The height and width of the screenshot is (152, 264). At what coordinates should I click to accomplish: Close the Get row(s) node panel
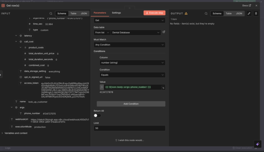pyautogui.click(x=256, y=5)
